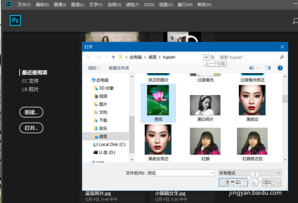Expand the address bar location history dropdown
Viewport: 298px width, 203px height.
[206, 57]
